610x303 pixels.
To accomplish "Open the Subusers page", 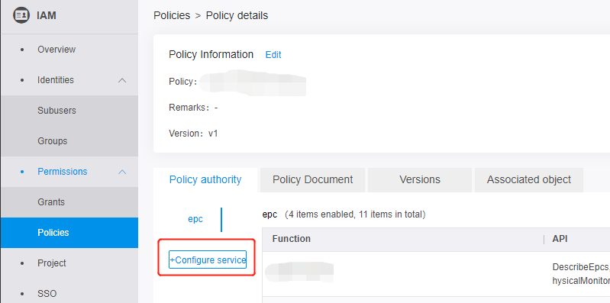I will click(x=56, y=111).
